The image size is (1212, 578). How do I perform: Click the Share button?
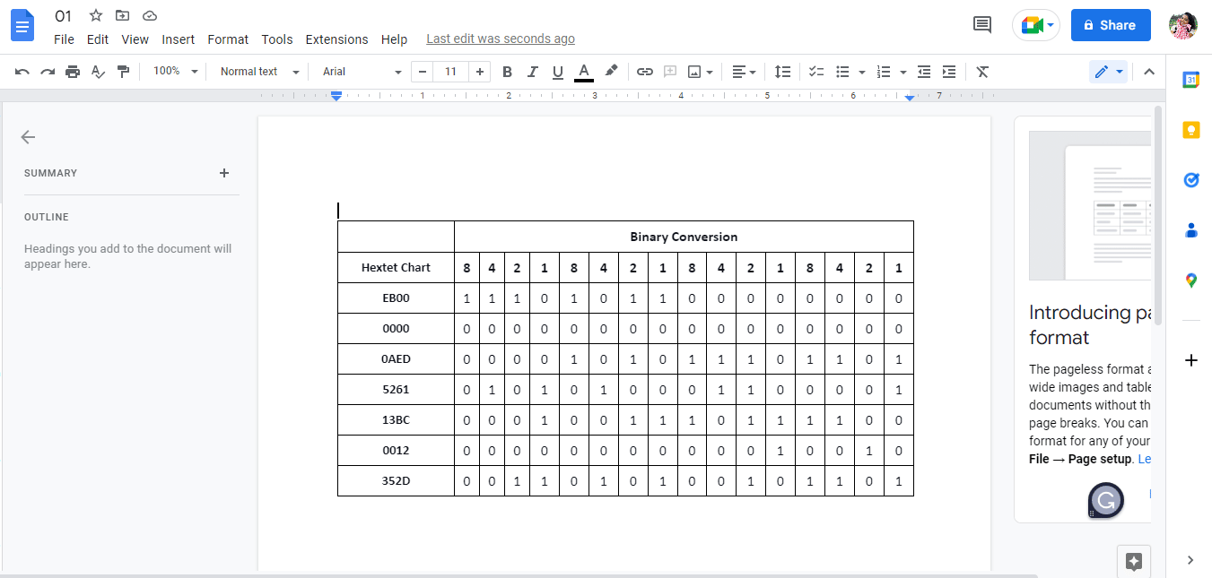(1111, 25)
